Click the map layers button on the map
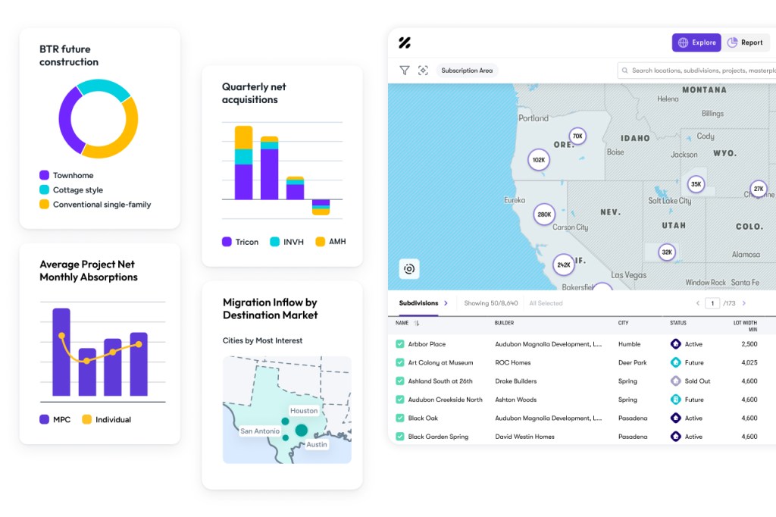Image resolution: width=776 pixels, height=517 pixels. pyautogui.click(x=409, y=268)
